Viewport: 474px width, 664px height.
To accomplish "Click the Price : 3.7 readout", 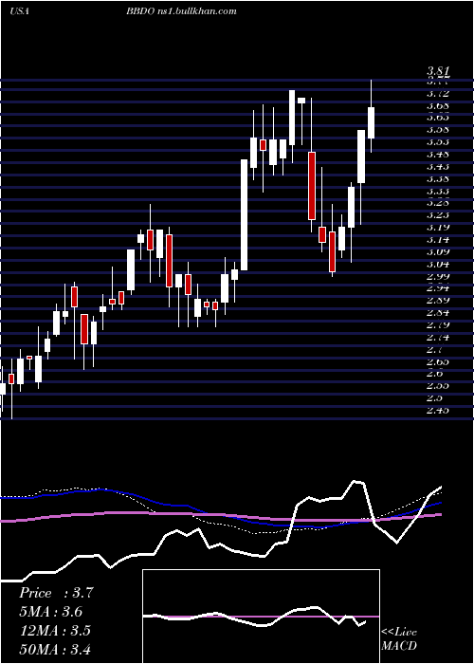I will click(56, 593).
